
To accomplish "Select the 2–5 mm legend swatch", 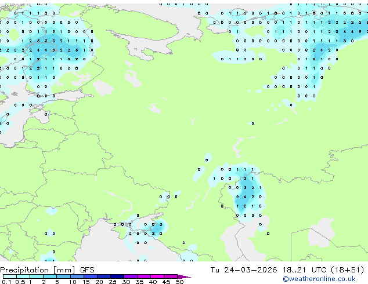I will (50, 276).
